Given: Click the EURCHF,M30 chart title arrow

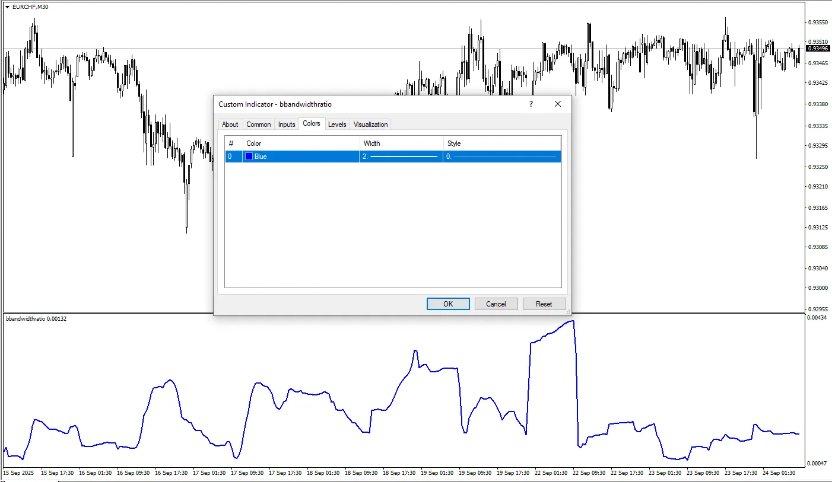Looking at the screenshot, I should (7, 7).
